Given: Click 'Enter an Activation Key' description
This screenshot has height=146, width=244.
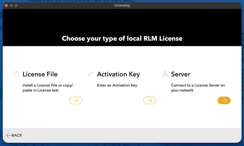Looking at the screenshot, I should coord(117,85).
